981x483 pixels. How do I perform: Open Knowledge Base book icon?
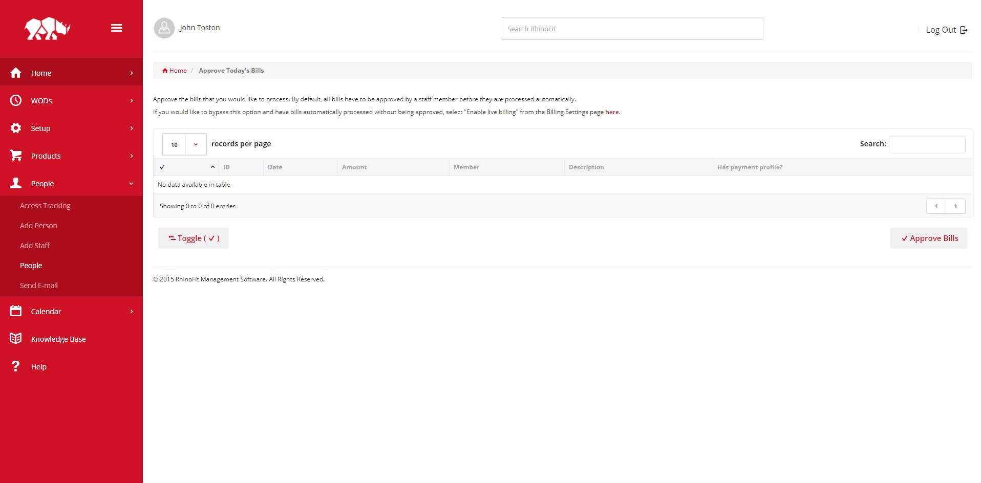[16, 339]
